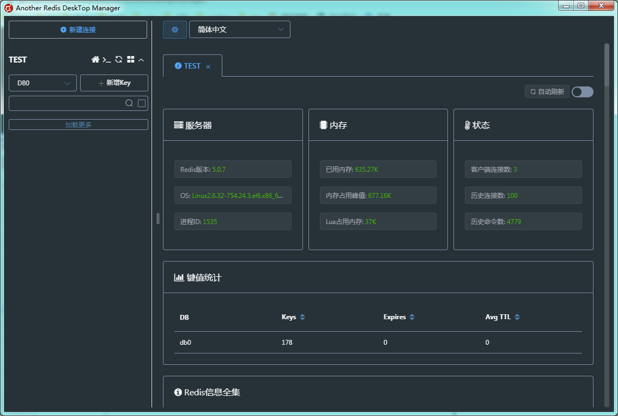Screen dimensions: 618x416
Task: Click the TEST connection name in the sidebar
Action: [18, 60]
